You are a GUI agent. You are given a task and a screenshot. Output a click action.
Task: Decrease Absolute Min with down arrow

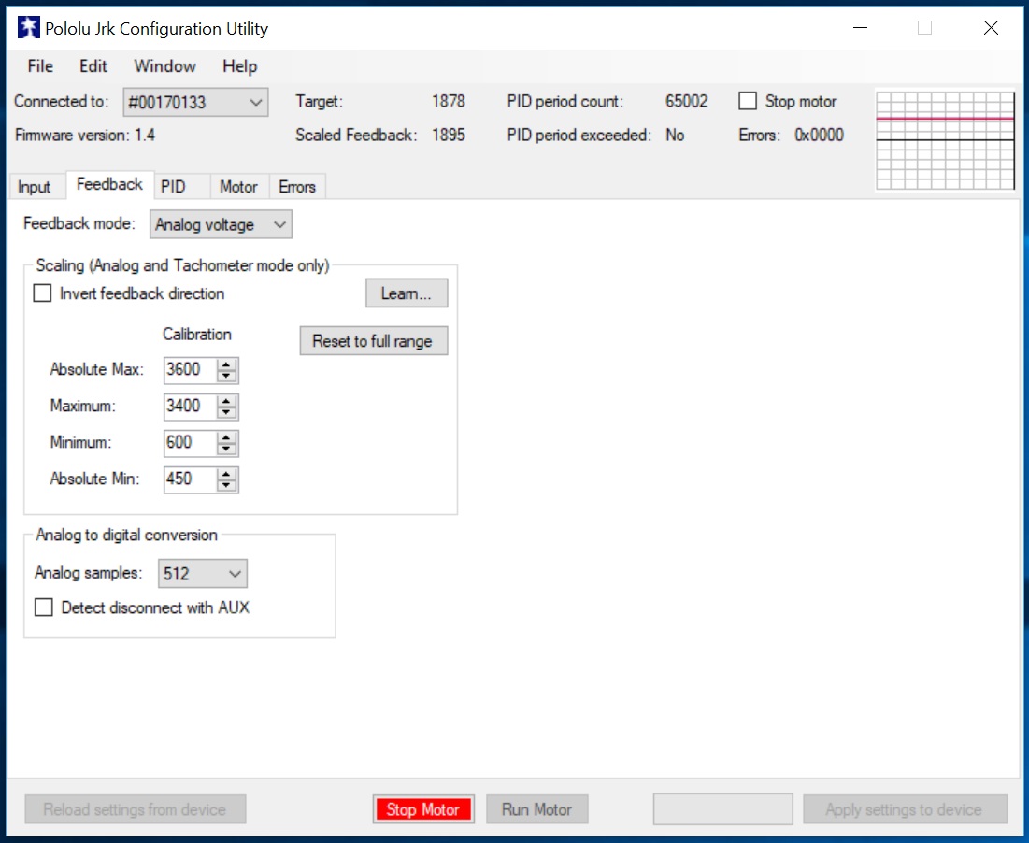click(x=226, y=485)
